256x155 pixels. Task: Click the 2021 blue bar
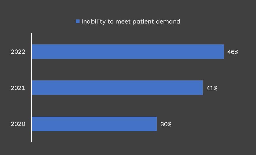[x=117, y=88]
